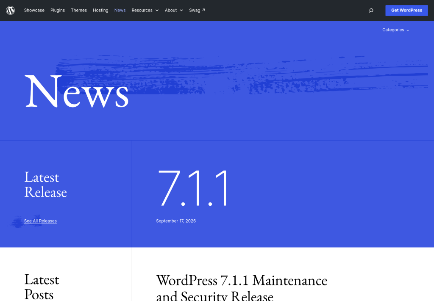The width and height of the screenshot is (434, 301).
Task: Select the News navigation tab
Action: coord(120,10)
